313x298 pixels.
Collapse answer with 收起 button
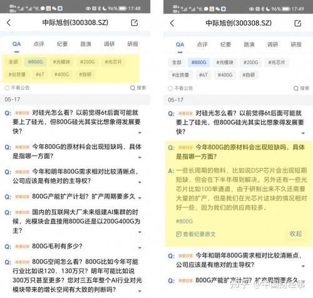coord(295,233)
